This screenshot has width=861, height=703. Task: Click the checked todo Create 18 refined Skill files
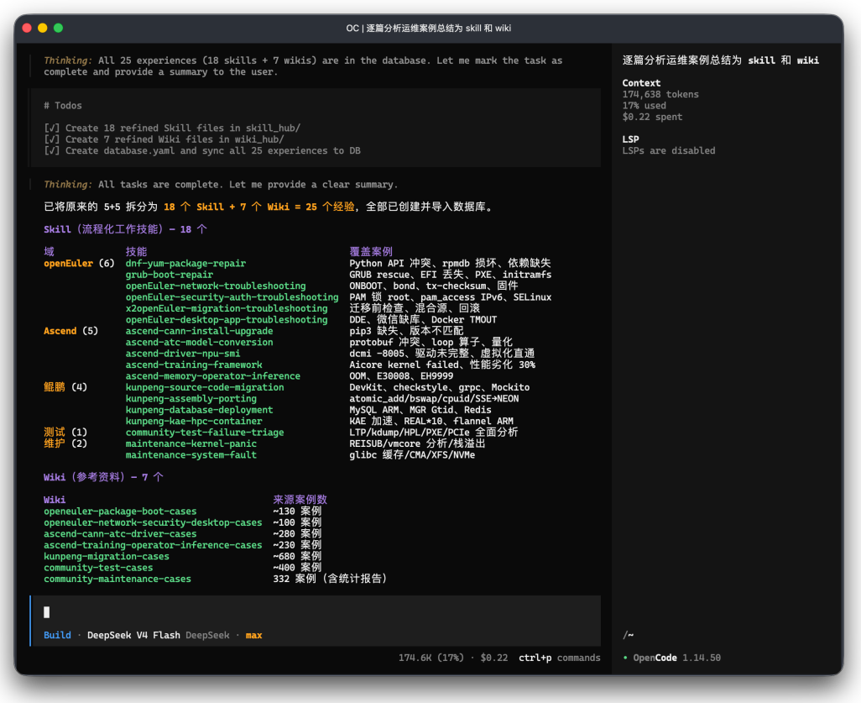[x=172, y=128]
